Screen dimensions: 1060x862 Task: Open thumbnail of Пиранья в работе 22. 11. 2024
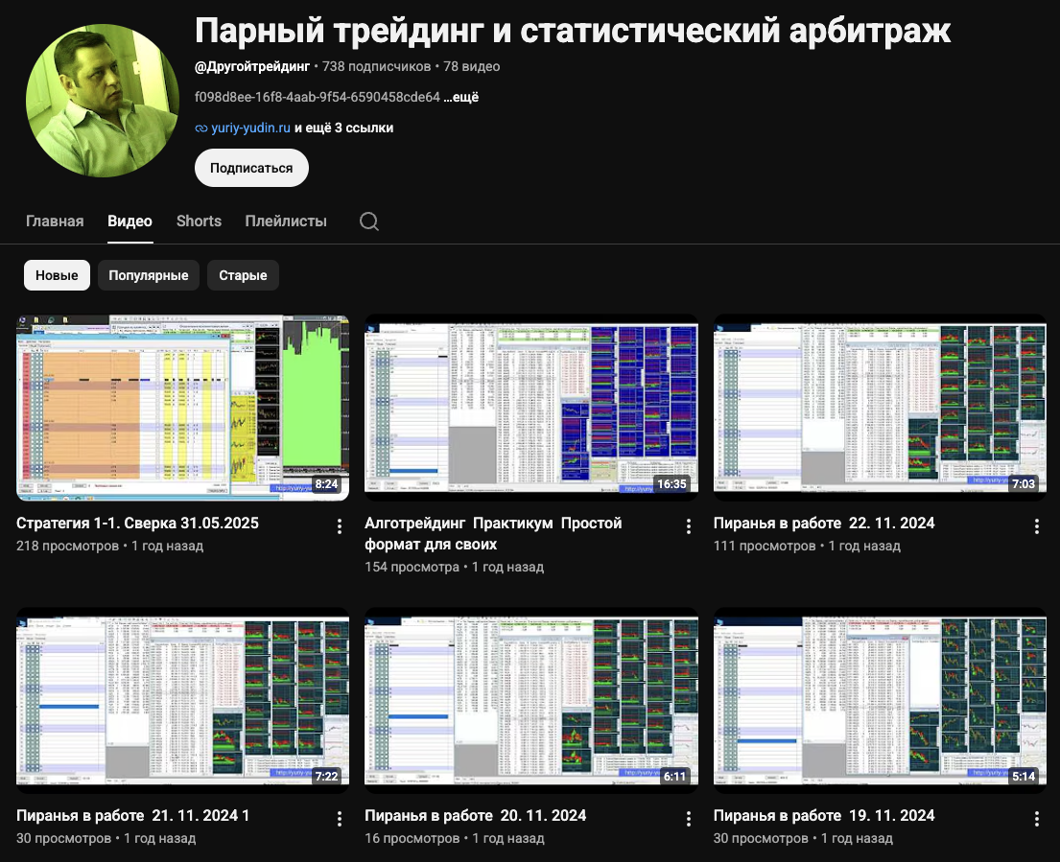point(881,408)
